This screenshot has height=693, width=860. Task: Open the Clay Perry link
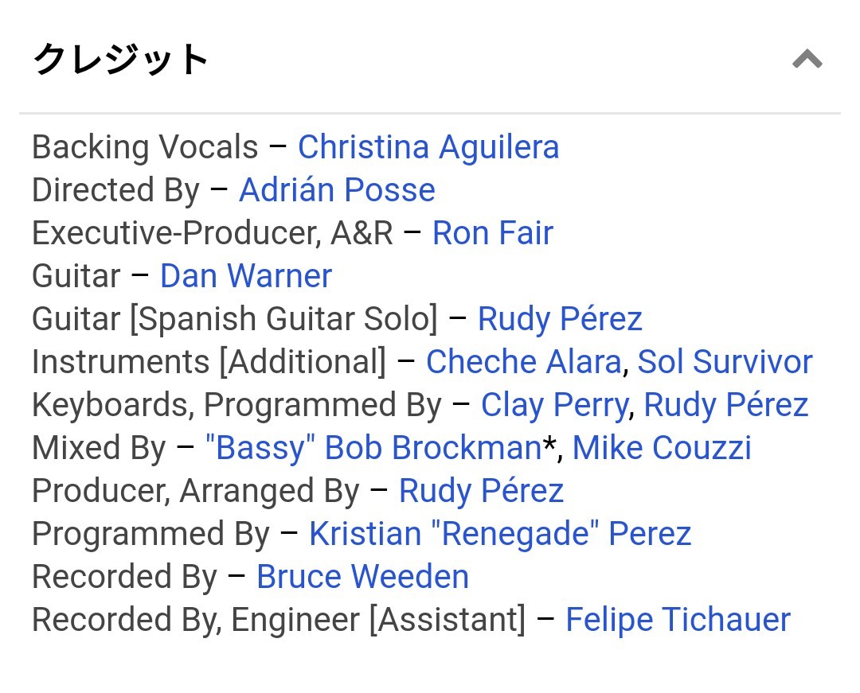coord(554,405)
